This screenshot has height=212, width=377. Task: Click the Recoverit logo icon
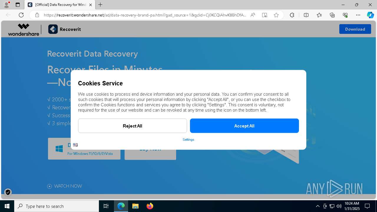coord(53,29)
